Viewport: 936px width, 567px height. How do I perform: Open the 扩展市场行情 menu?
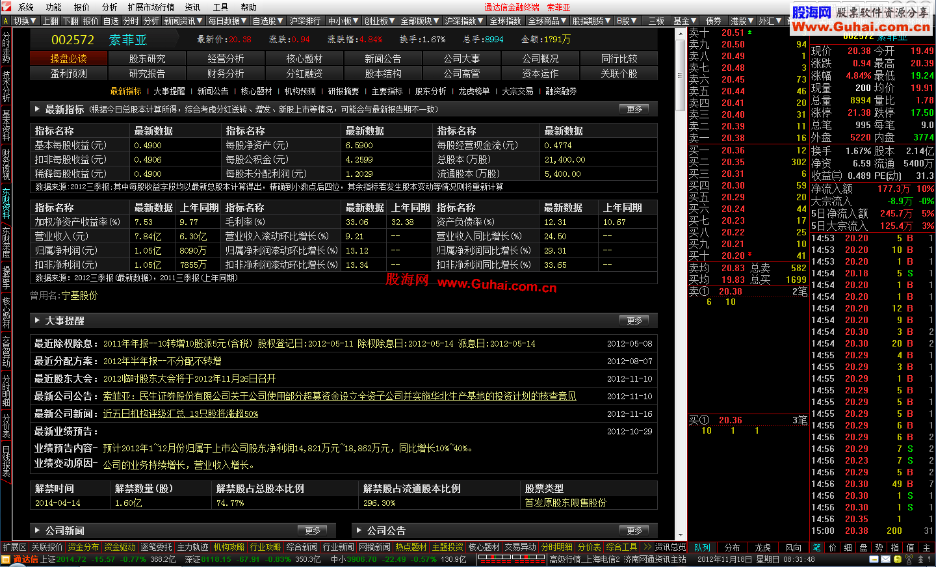(151, 7)
